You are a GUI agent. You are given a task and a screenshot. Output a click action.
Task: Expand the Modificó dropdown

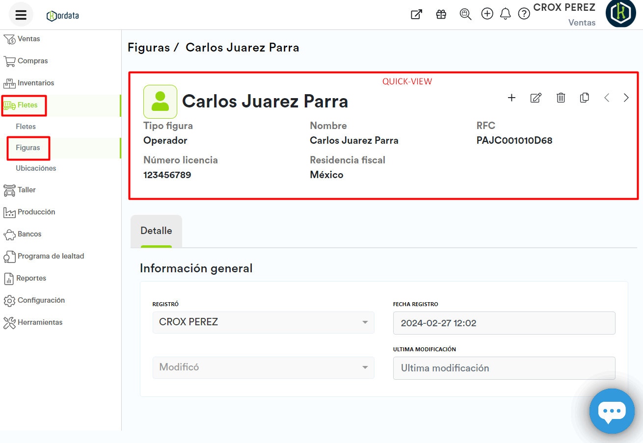pos(365,367)
